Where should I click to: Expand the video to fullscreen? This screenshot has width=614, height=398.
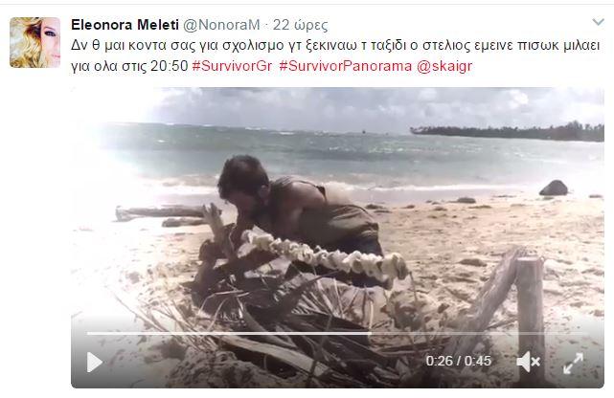573,363
